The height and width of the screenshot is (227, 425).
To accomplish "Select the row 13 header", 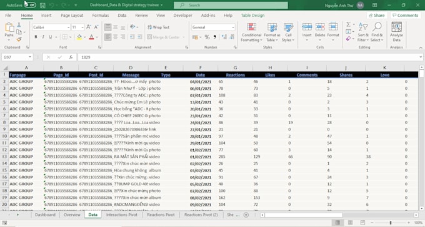I will (x=4, y=157).
